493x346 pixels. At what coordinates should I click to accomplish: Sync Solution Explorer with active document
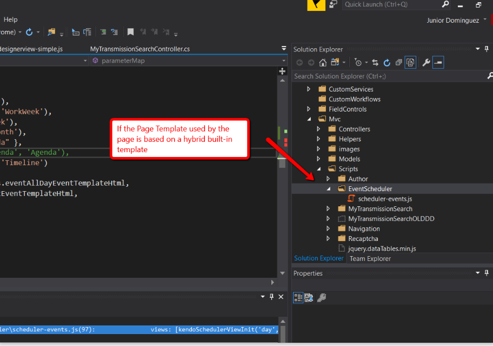point(375,62)
